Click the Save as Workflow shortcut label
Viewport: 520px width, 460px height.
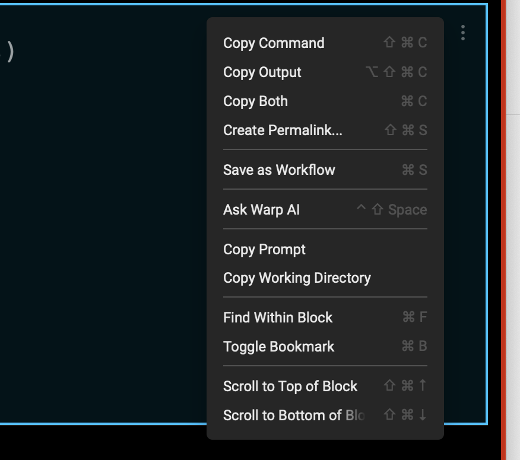click(x=416, y=170)
